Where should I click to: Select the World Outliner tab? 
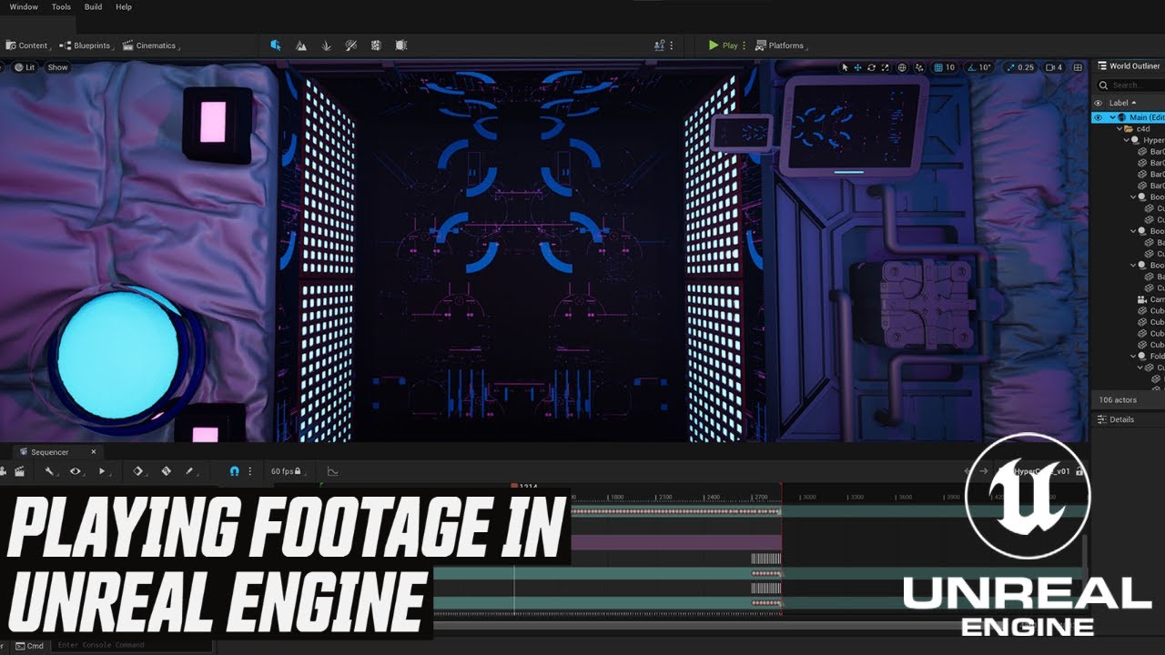click(1129, 65)
